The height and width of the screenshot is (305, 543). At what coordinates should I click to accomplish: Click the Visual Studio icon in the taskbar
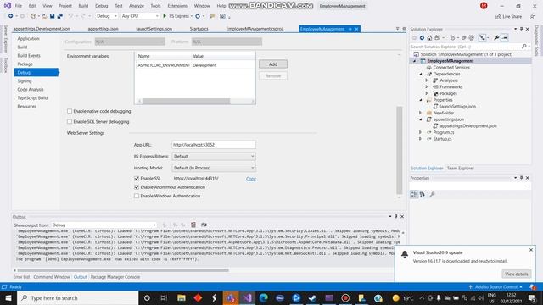[247, 297]
